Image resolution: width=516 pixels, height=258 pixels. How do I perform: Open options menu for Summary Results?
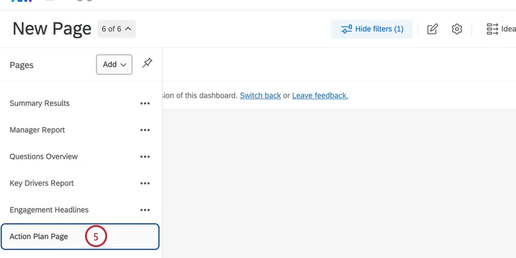(144, 103)
